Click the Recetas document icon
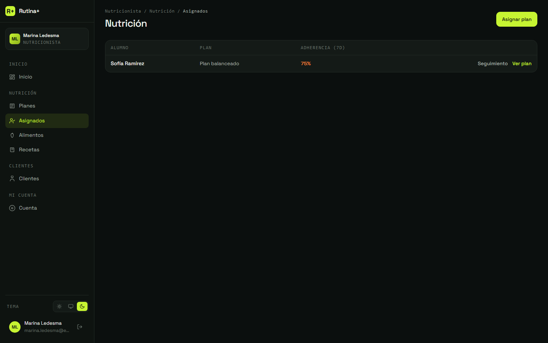548x343 pixels. pyautogui.click(x=12, y=150)
